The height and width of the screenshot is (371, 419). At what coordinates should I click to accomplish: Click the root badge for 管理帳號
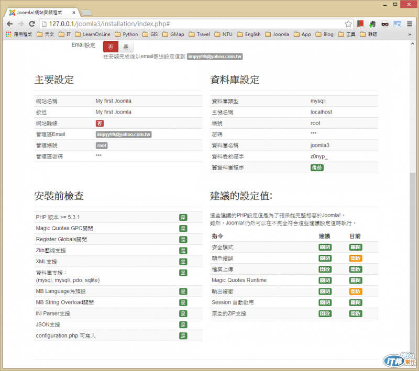tap(102, 145)
